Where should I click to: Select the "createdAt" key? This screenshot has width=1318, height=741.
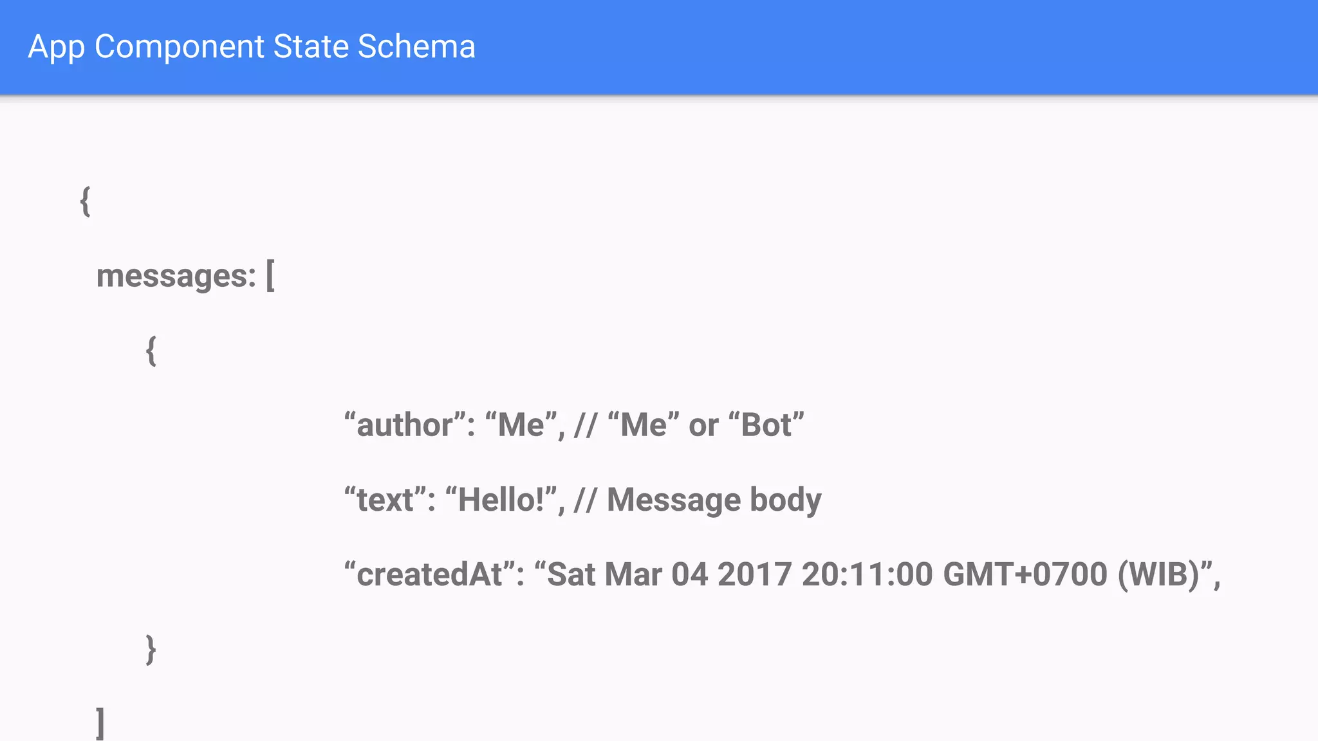click(429, 574)
